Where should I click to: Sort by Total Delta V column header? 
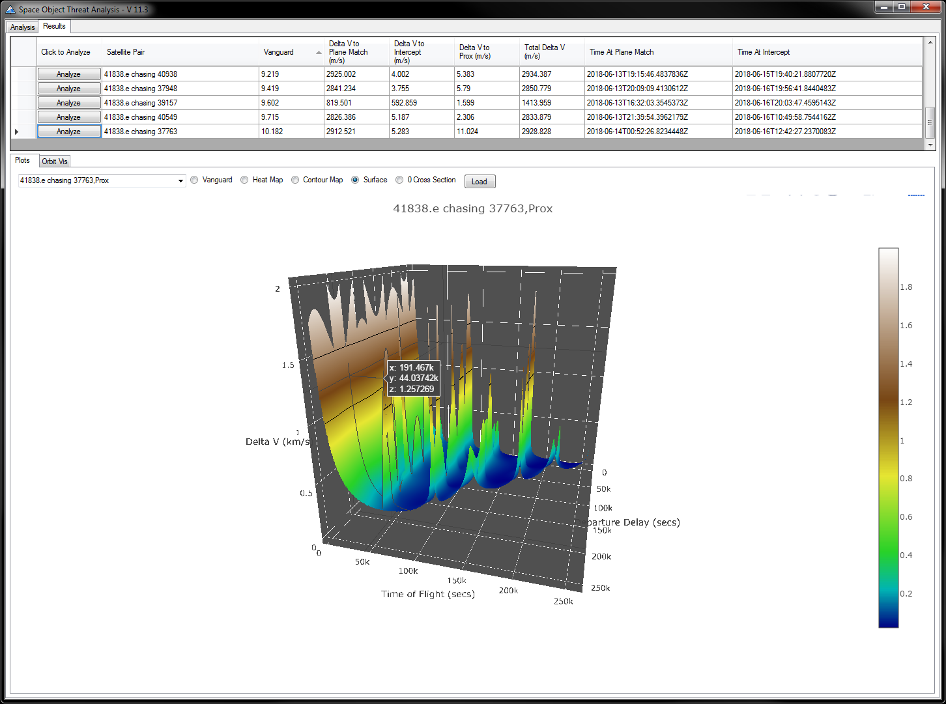[545, 52]
